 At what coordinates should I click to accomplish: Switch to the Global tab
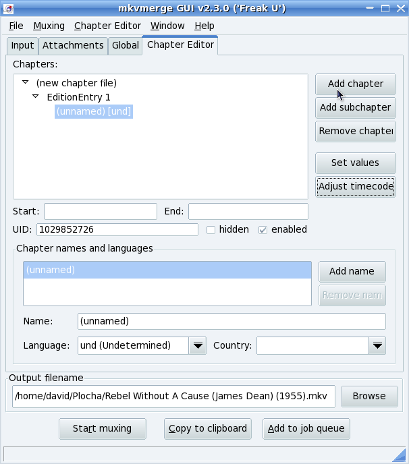pos(126,46)
